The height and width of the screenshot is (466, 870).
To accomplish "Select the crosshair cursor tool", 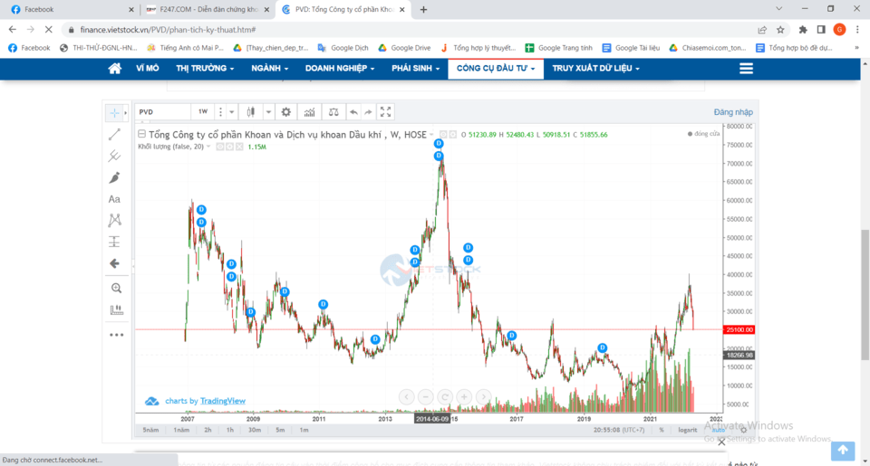I will 114,112.
